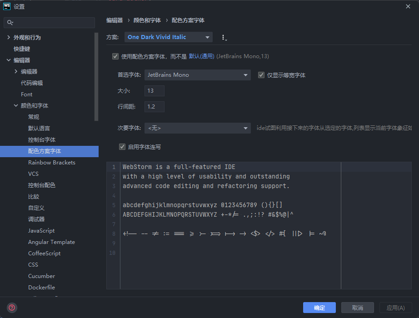
Task: Toggle 使用配色方案字体 checkbox
Action: (x=115, y=56)
